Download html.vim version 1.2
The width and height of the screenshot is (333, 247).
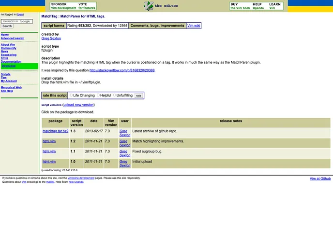[x=49, y=141]
